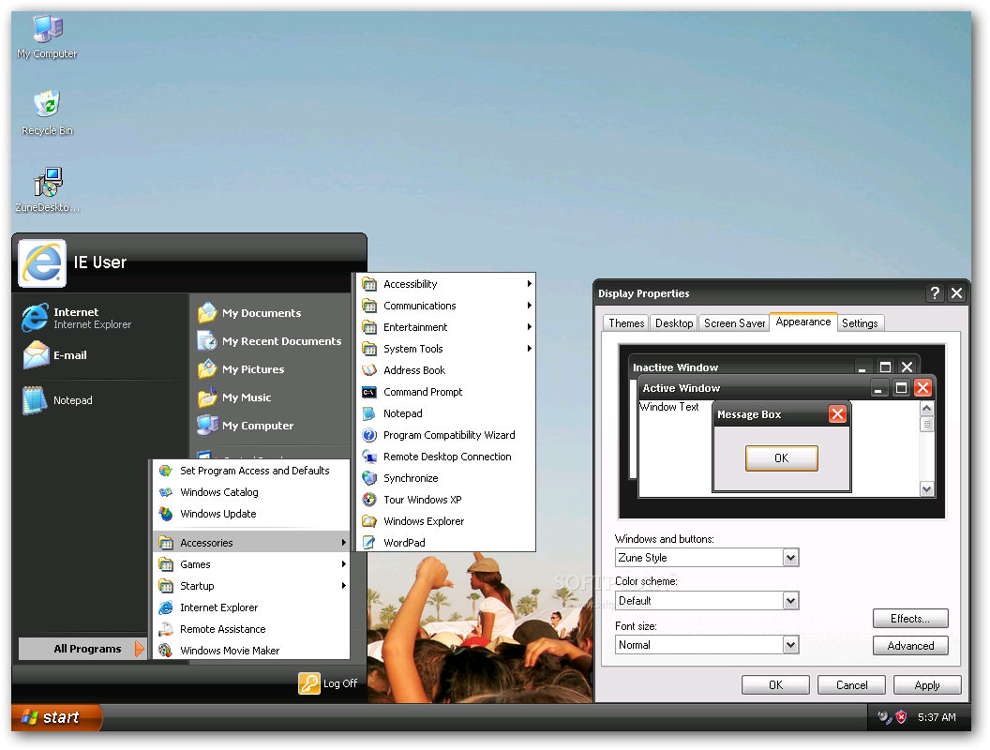Open Notepad in Accessories submenu

[x=445, y=412]
